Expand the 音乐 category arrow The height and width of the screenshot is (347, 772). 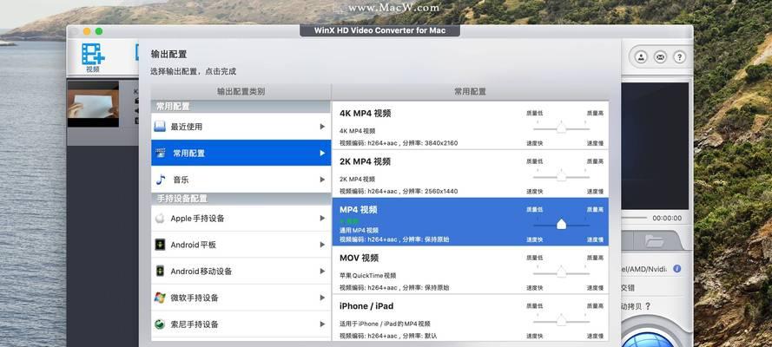(x=322, y=180)
